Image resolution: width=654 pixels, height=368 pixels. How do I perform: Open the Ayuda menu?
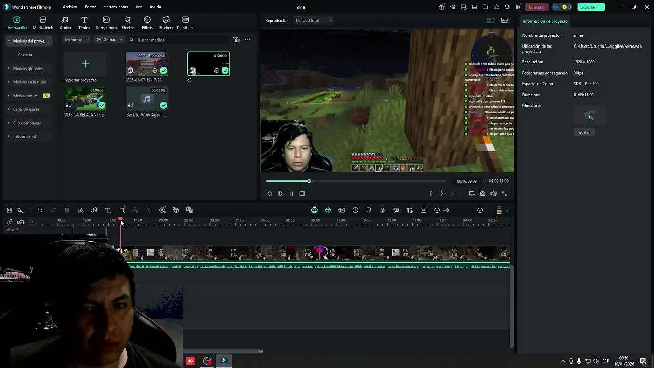click(155, 7)
